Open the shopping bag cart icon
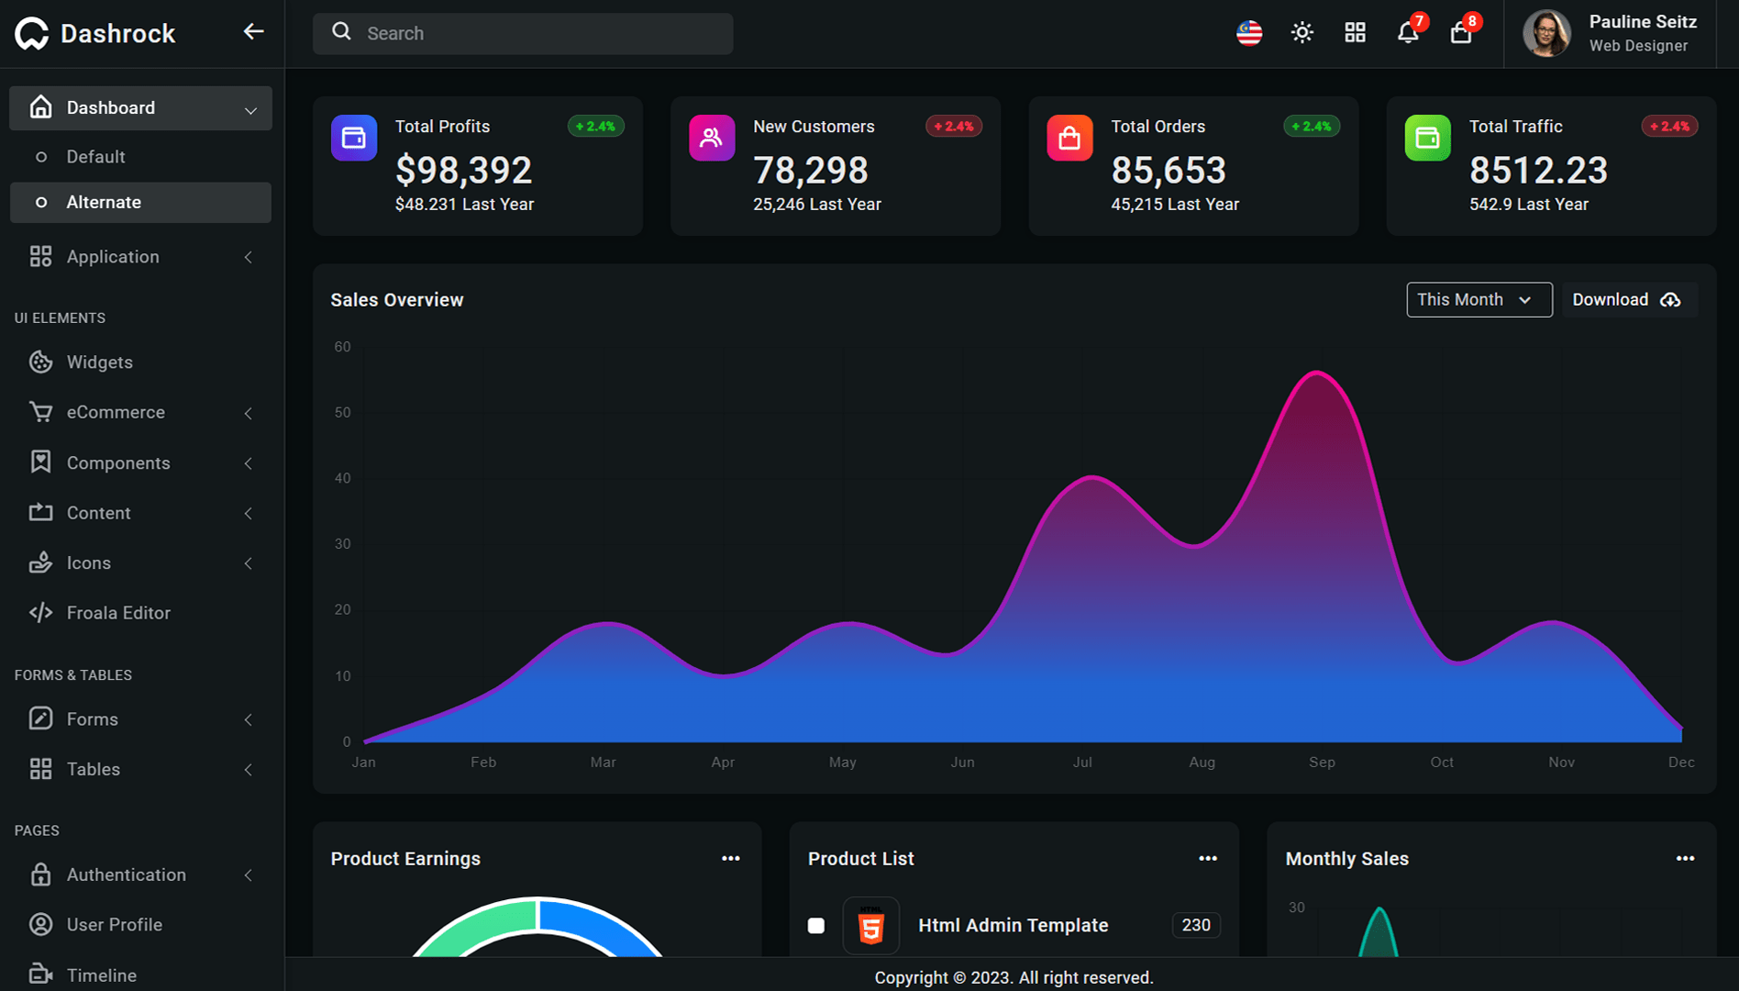Screen dimensions: 1739x991 click(1460, 33)
